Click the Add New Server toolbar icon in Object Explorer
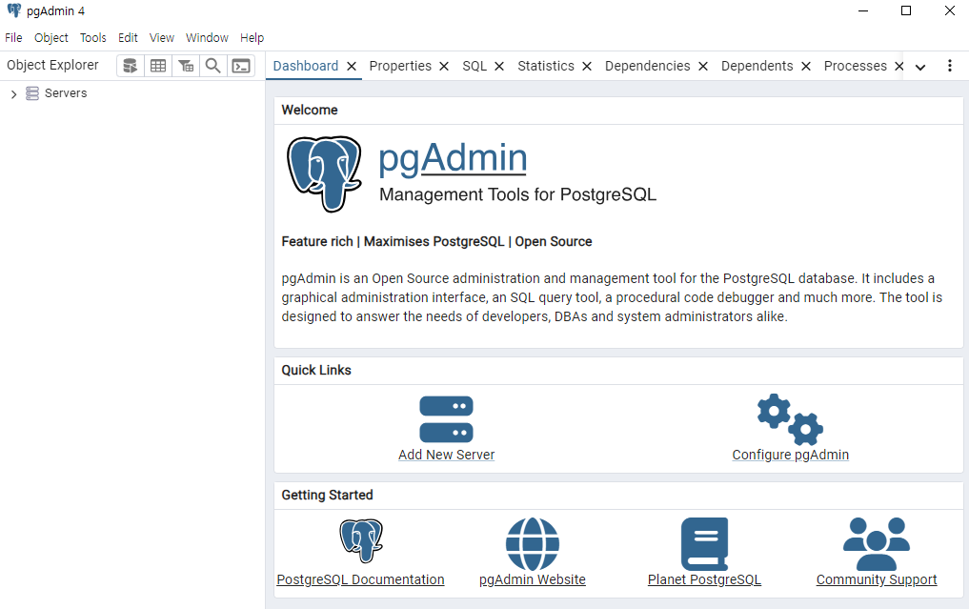This screenshot has height=609, width=969. pyautogui.click(x=131, y=66)
